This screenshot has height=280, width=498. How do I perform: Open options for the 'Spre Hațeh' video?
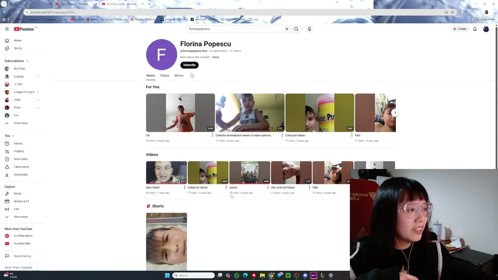(184, 187)
